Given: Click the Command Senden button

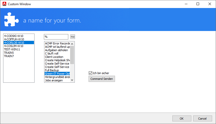Looking at the screenshot, I should click(102, 79).
